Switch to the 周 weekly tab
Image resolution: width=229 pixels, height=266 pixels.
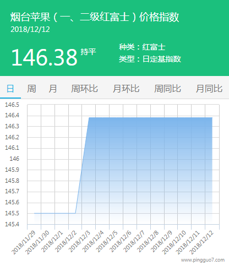pos(31,89)
